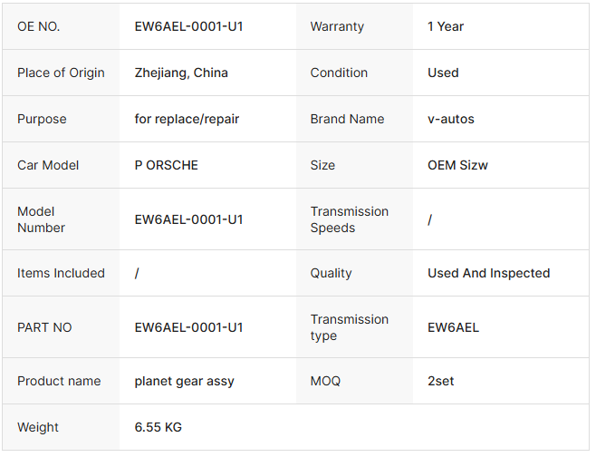Screen dimensions: 596x457
Task: Click the Items Included label
Action: click(61, 273)
